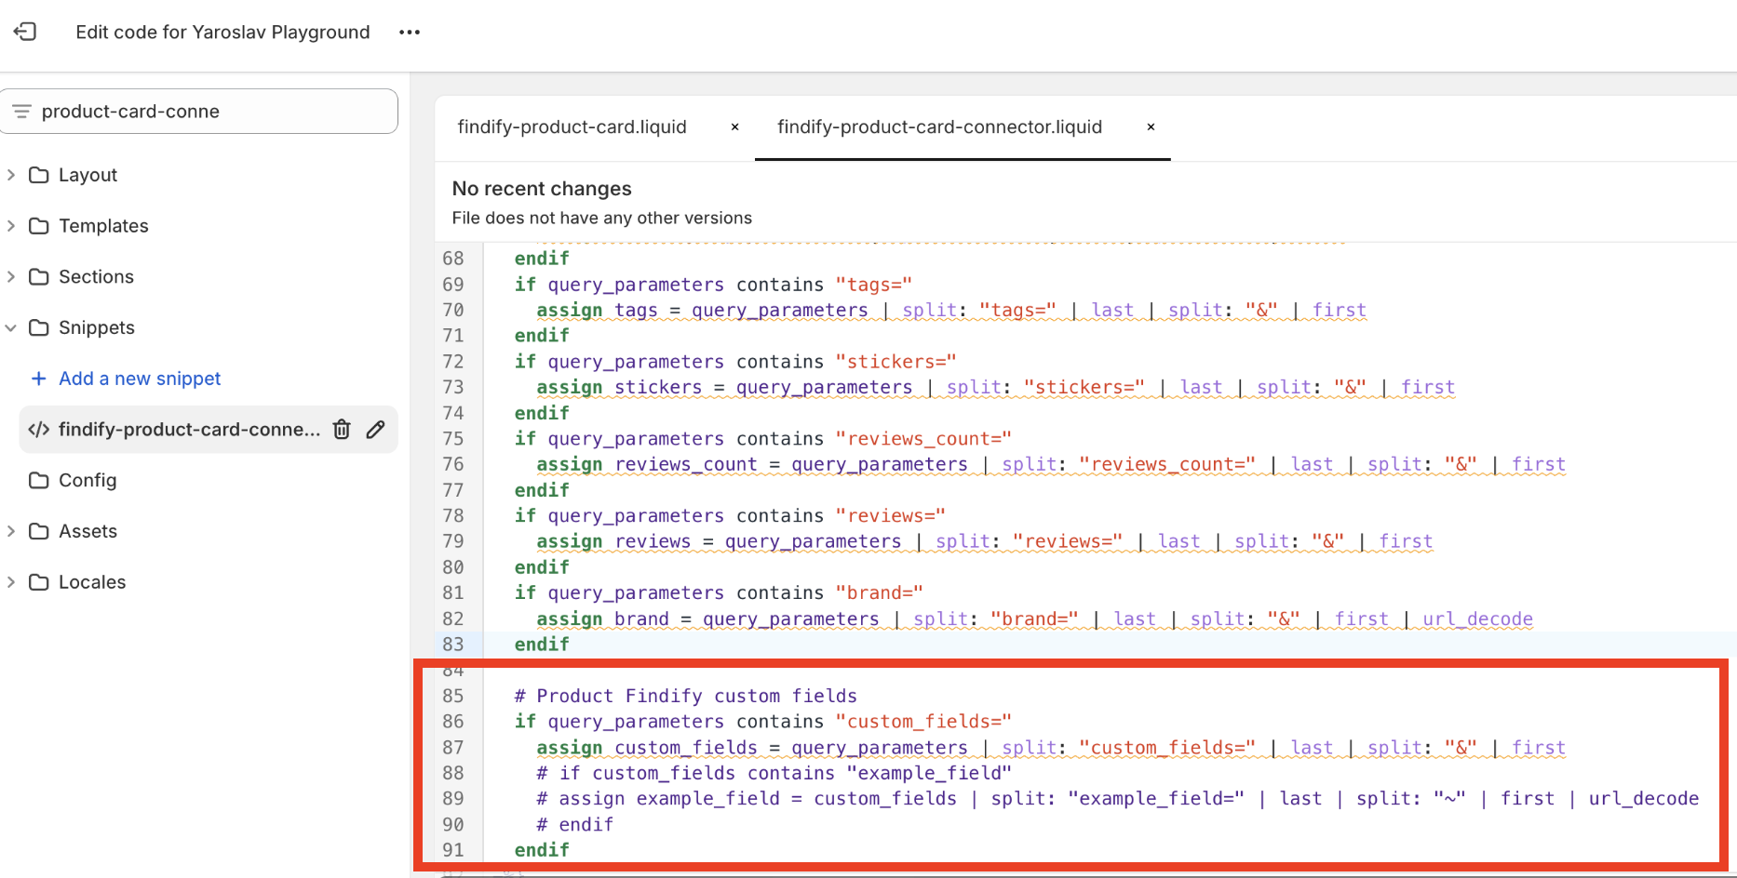Click '# Product Findify custom fields' comment
This screenshot has width=1737, height=878.
pos(686,696)
